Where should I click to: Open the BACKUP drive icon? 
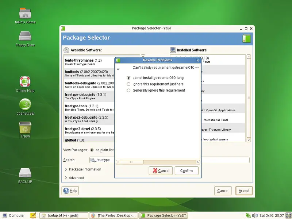(25, 173)
